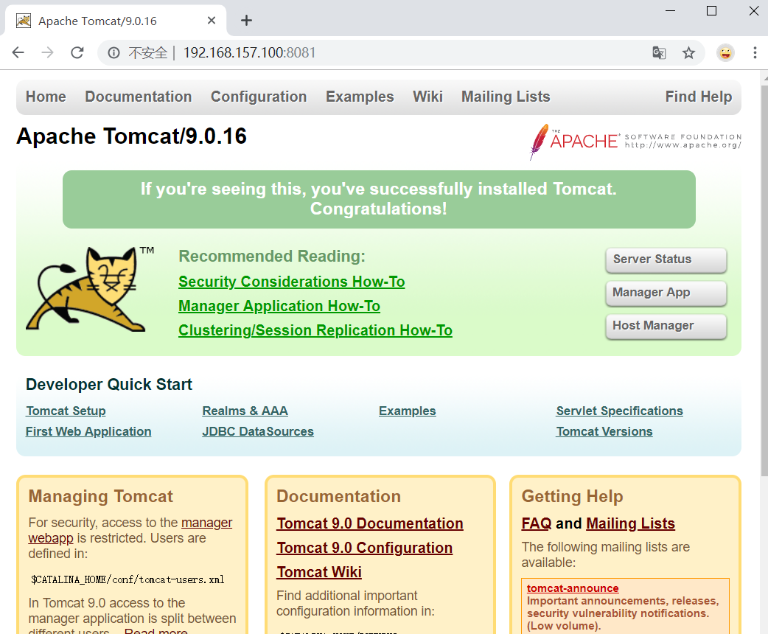768x634 pixels.
Task: Click the Developer Quick Start heading
Action: 109,385
